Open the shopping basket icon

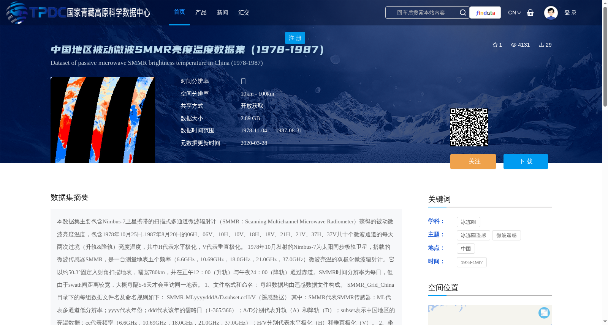[530, 13]
